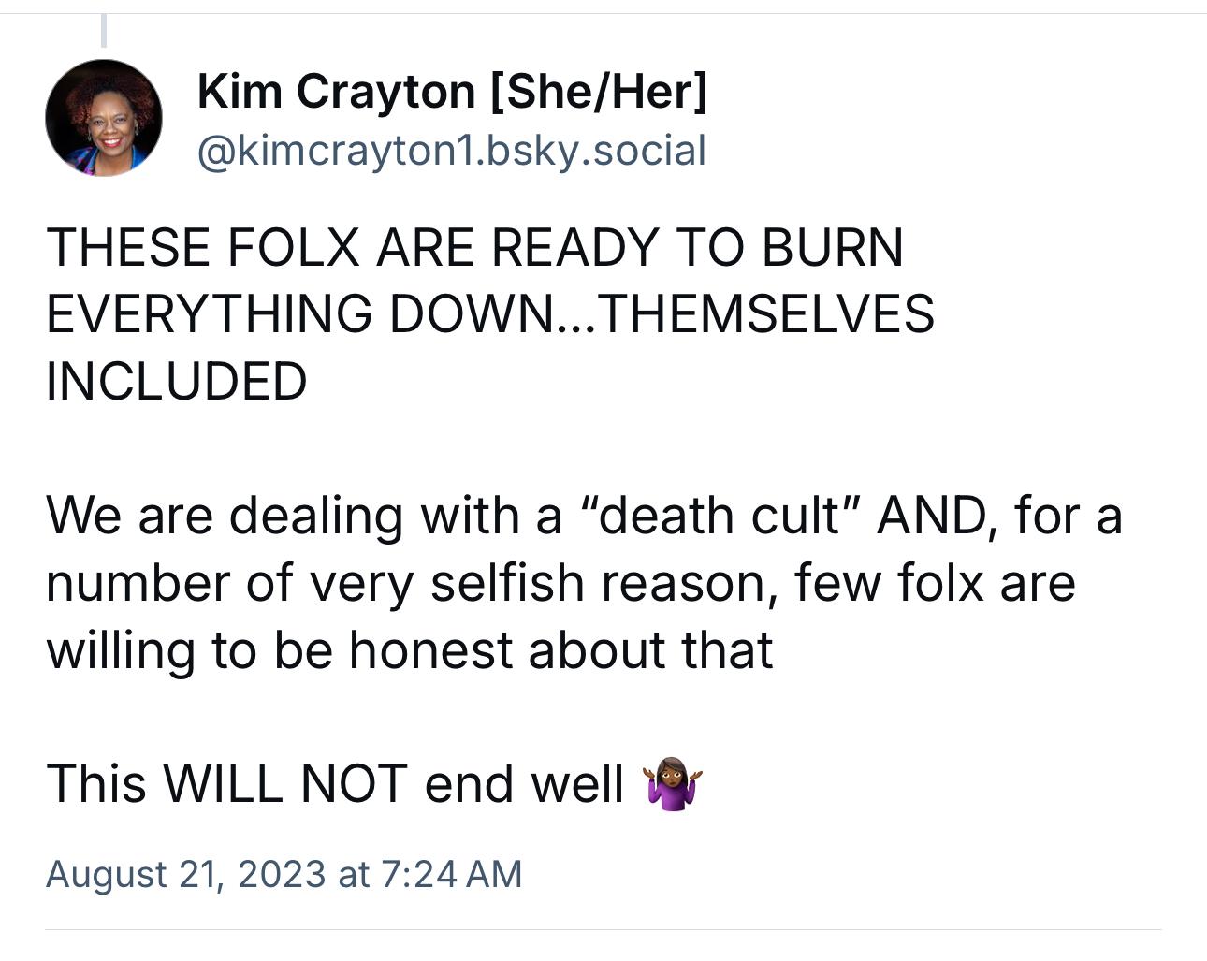Click the year 2023 in the timestamp

282,874
